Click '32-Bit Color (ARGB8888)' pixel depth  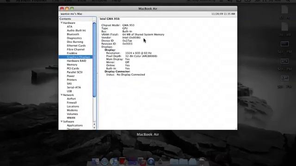pos(141,56)
